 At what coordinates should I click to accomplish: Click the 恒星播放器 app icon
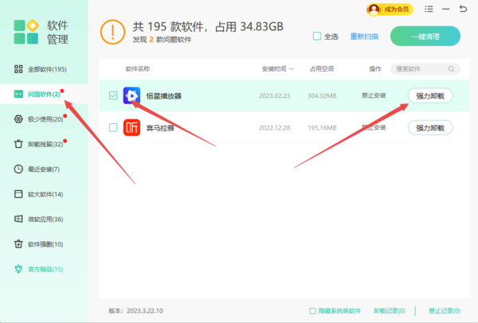pos(132,95)
